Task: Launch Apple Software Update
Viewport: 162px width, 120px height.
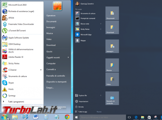Action: tap(22, 38)
